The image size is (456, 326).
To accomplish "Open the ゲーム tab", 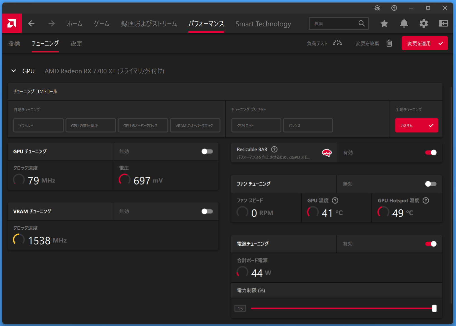I will tap(102, 24).
